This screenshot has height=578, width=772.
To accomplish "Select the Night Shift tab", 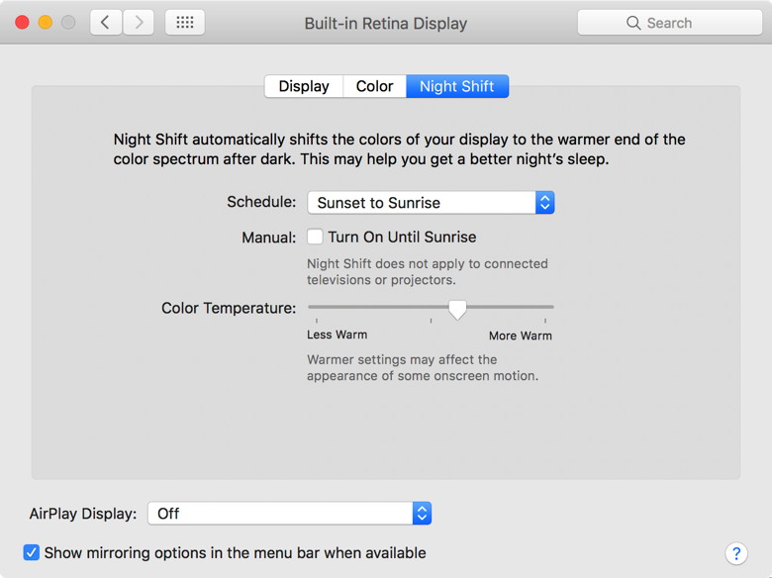I will (457, 86).
